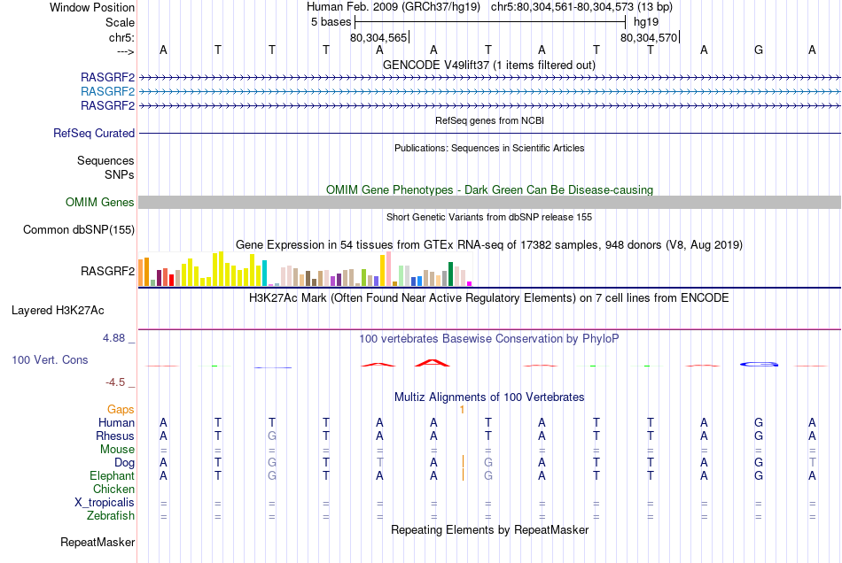Click the orange insertion bar in the Dog row
Image resolution: width=842 pixels, height=563 pixels.
pyautogui.click(x=463, y=462)
